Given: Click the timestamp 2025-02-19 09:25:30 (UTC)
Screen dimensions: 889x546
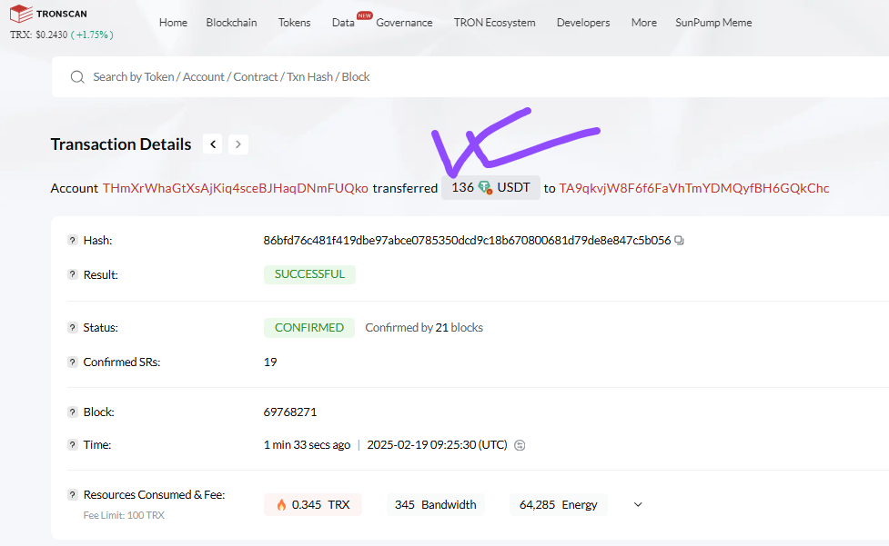Looking at the screenshot, I should (x=437, y=445).
